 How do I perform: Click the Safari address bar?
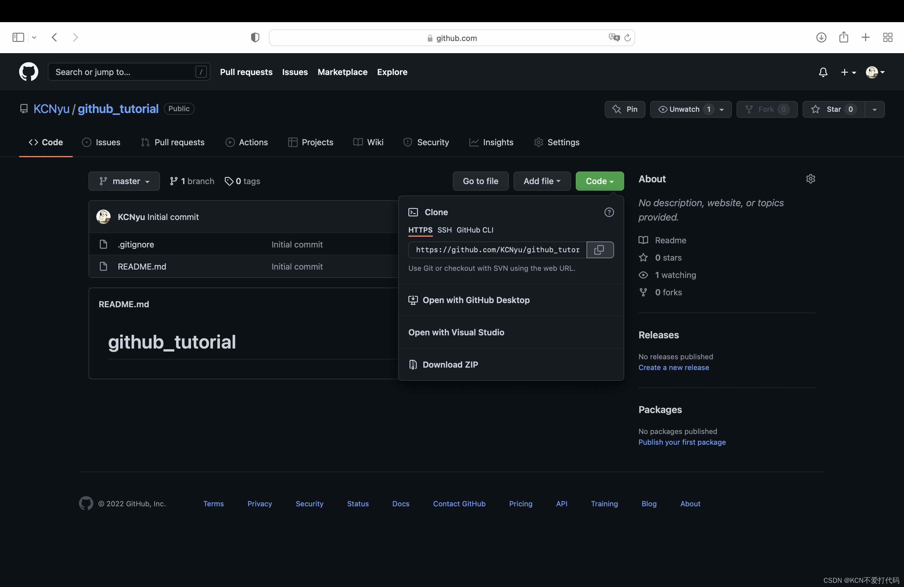pyautogui.click(x=452, y=38)
